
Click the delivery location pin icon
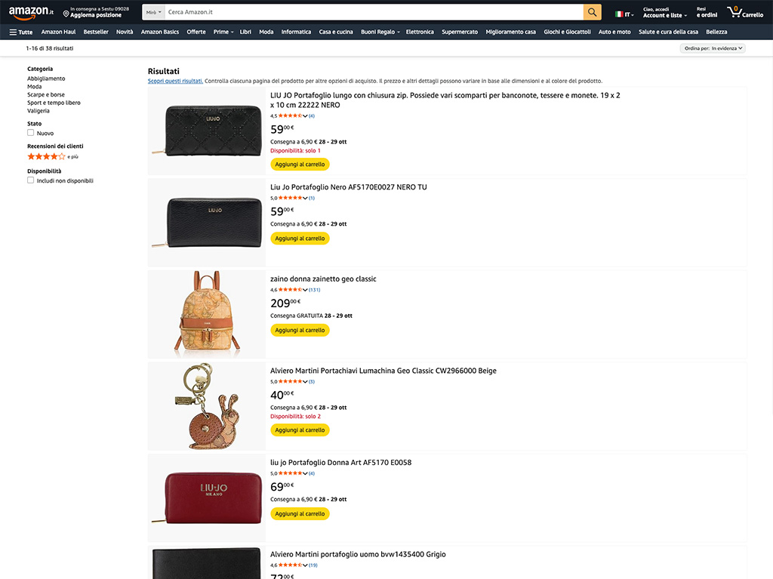[66, 14]
